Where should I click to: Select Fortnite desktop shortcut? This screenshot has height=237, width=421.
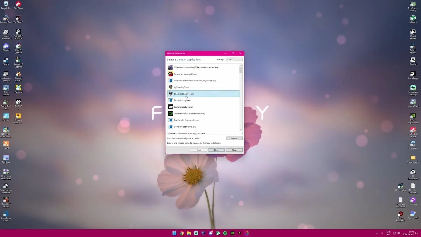[6, 117]
